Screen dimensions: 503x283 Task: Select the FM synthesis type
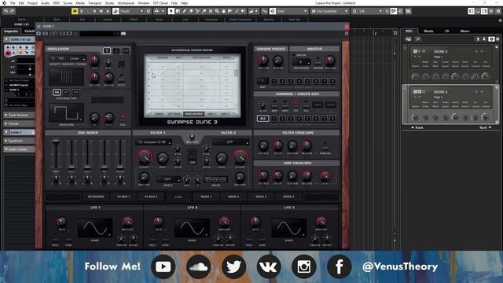point(75,93)
